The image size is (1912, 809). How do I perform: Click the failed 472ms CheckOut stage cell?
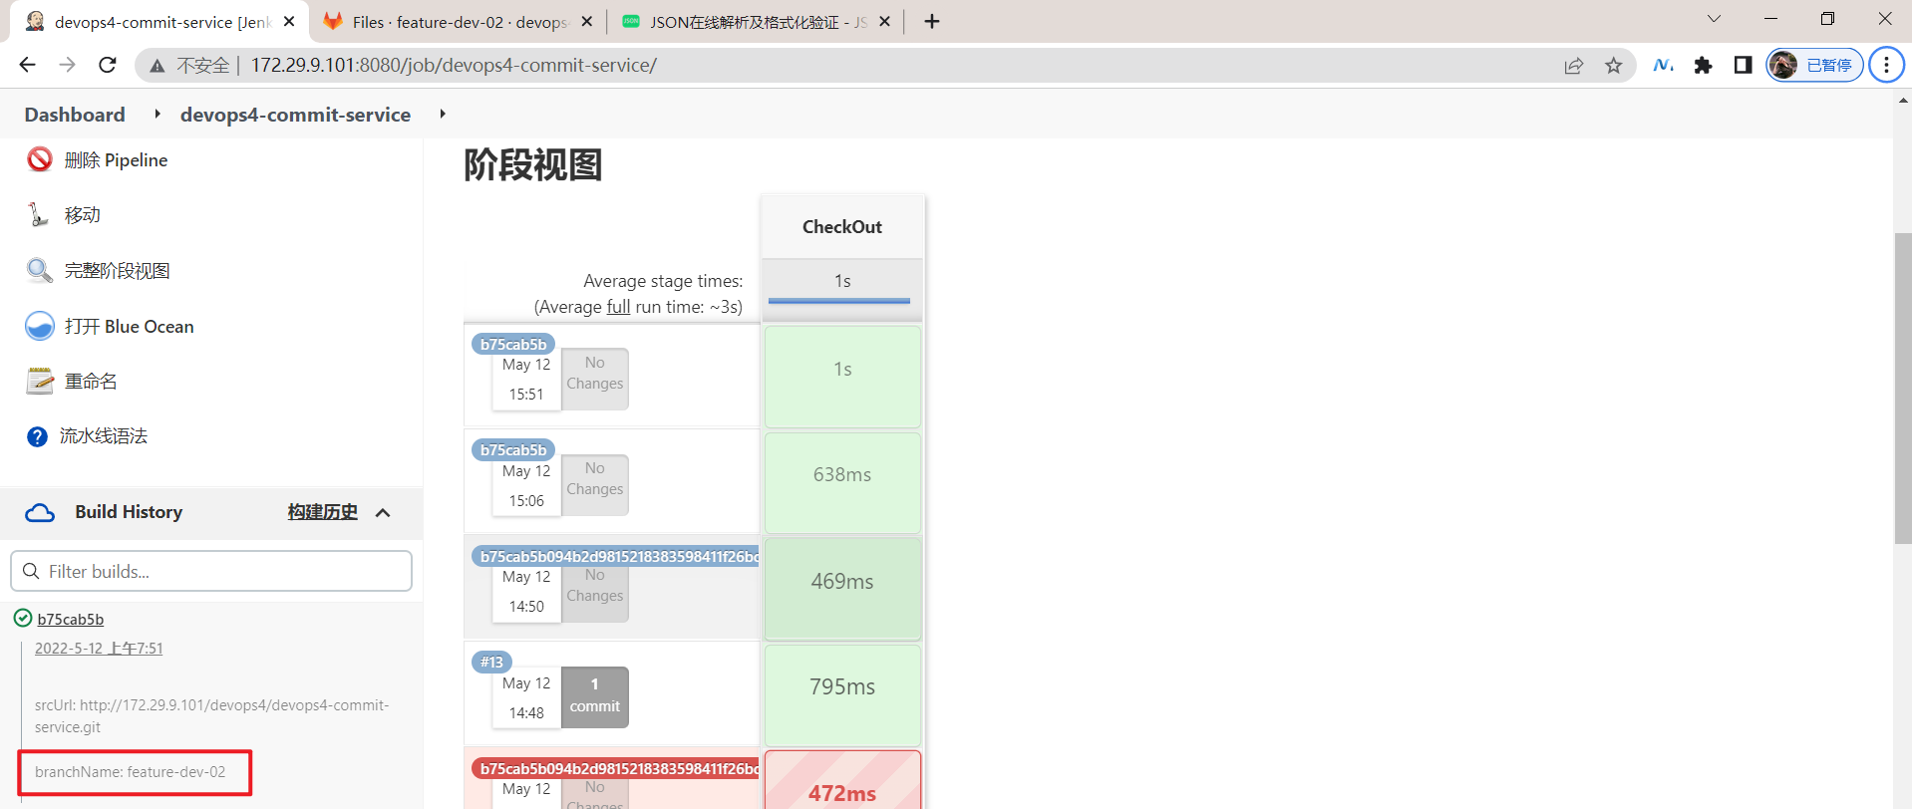(842, 781)
